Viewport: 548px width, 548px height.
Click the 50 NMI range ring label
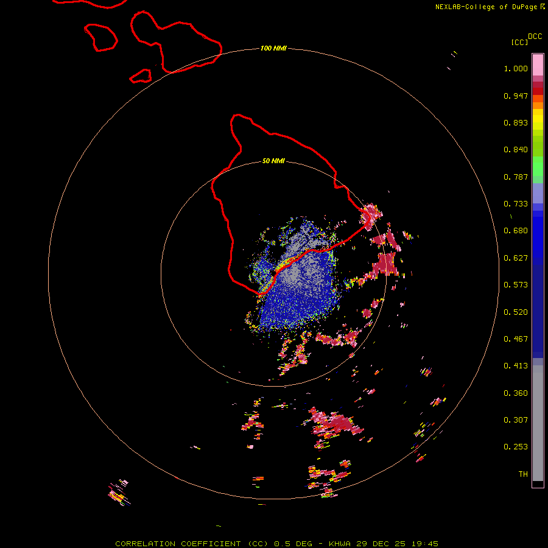tap(273, 161)
